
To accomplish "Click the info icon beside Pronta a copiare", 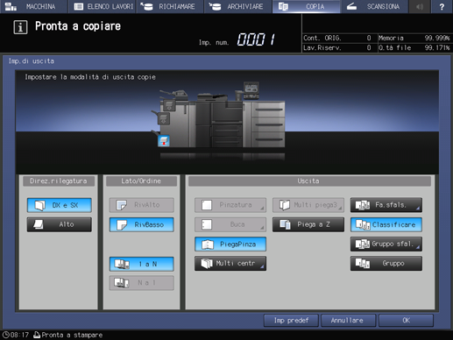I will (x=20, y=27).
